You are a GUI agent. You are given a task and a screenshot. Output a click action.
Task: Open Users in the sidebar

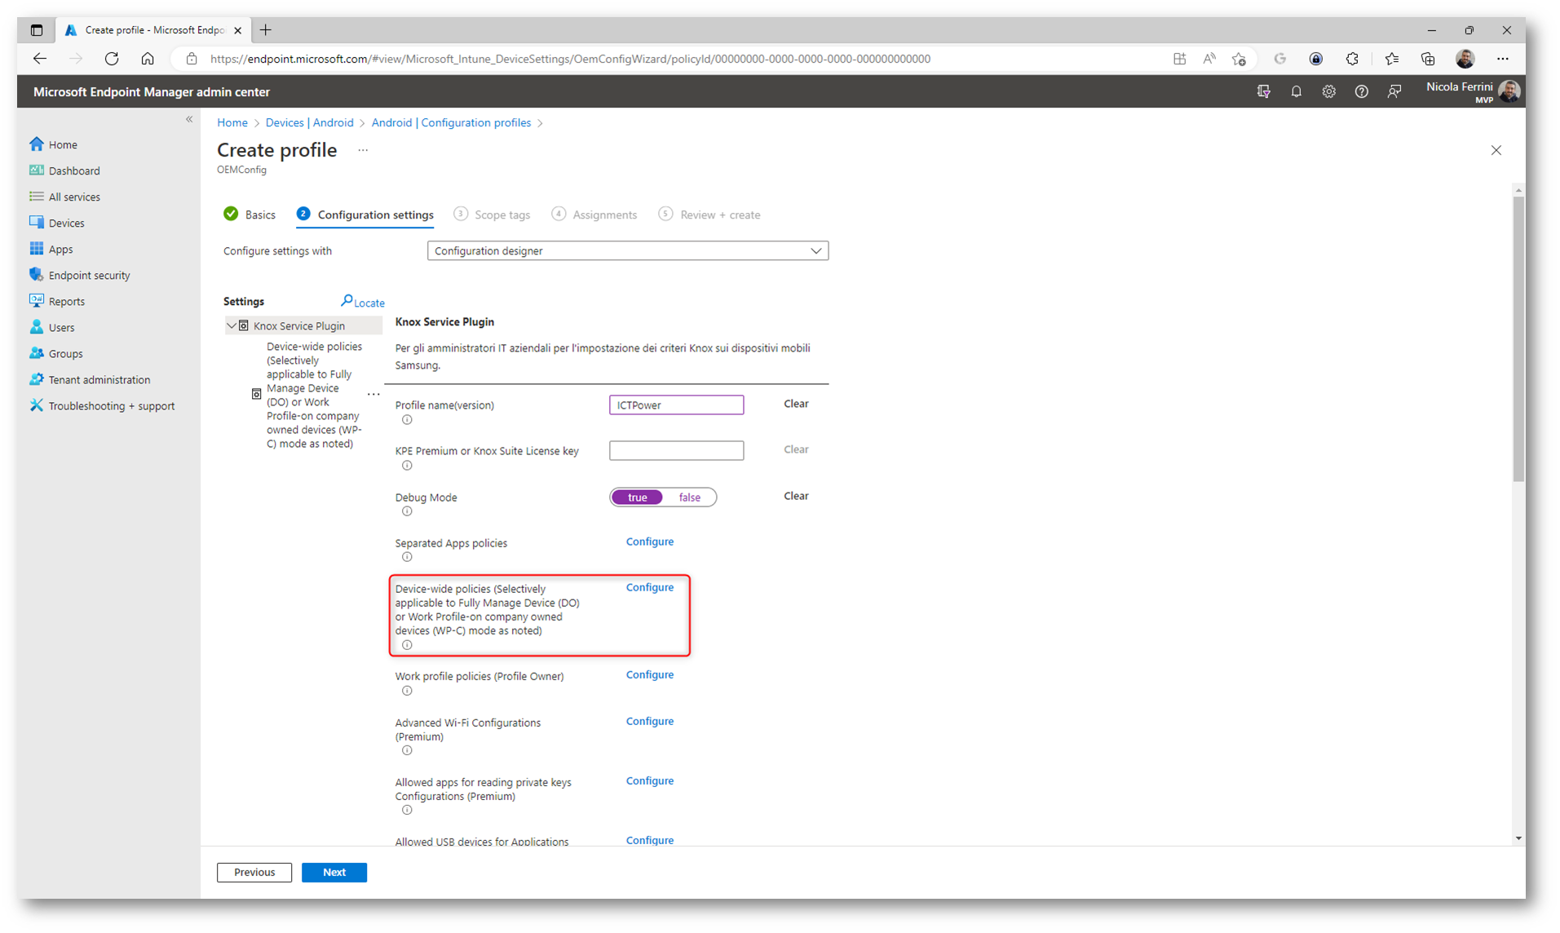pos(61,327)
